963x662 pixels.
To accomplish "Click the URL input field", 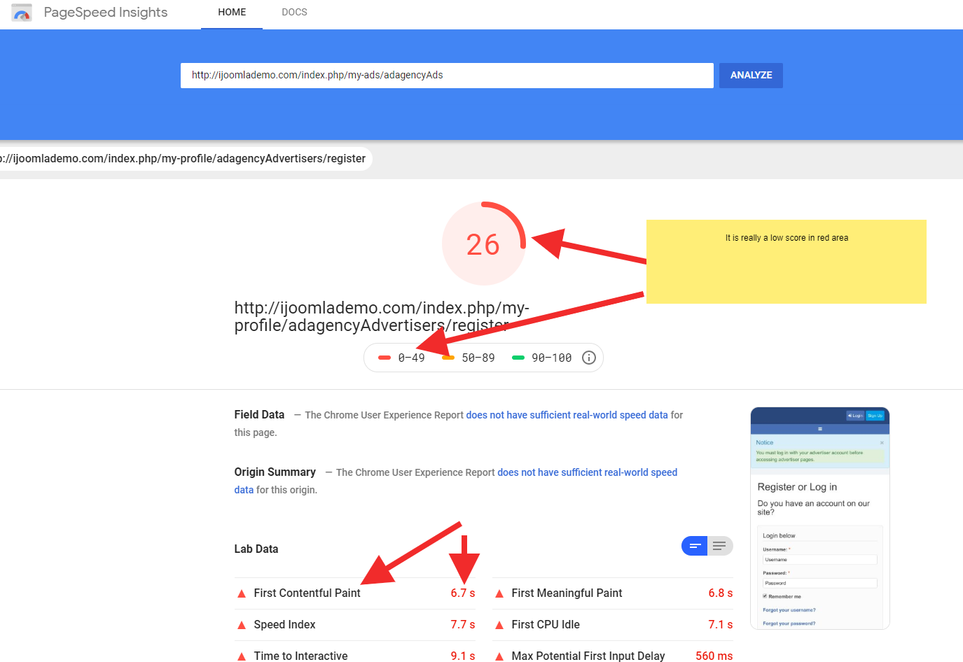I will coord(447,76).
